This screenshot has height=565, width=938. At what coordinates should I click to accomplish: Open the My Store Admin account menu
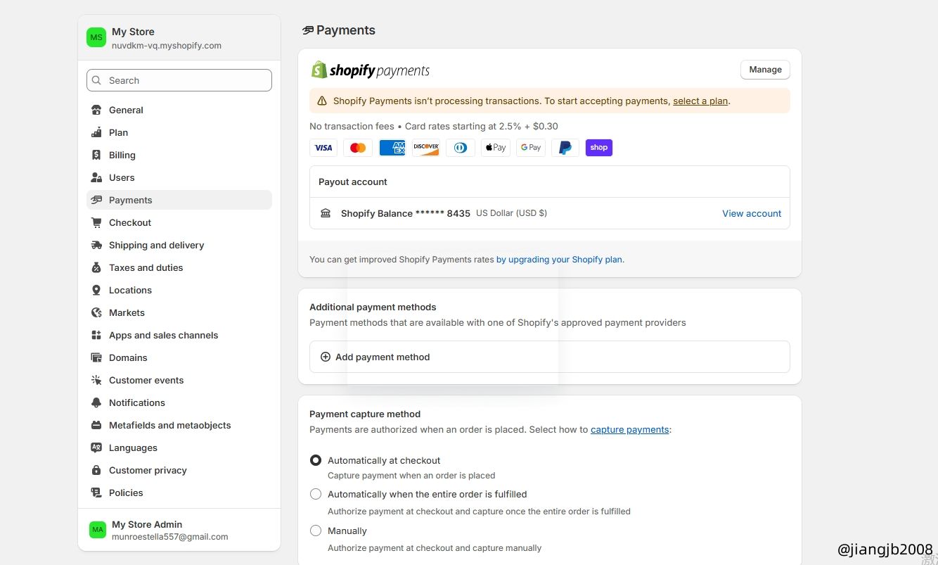179,530
